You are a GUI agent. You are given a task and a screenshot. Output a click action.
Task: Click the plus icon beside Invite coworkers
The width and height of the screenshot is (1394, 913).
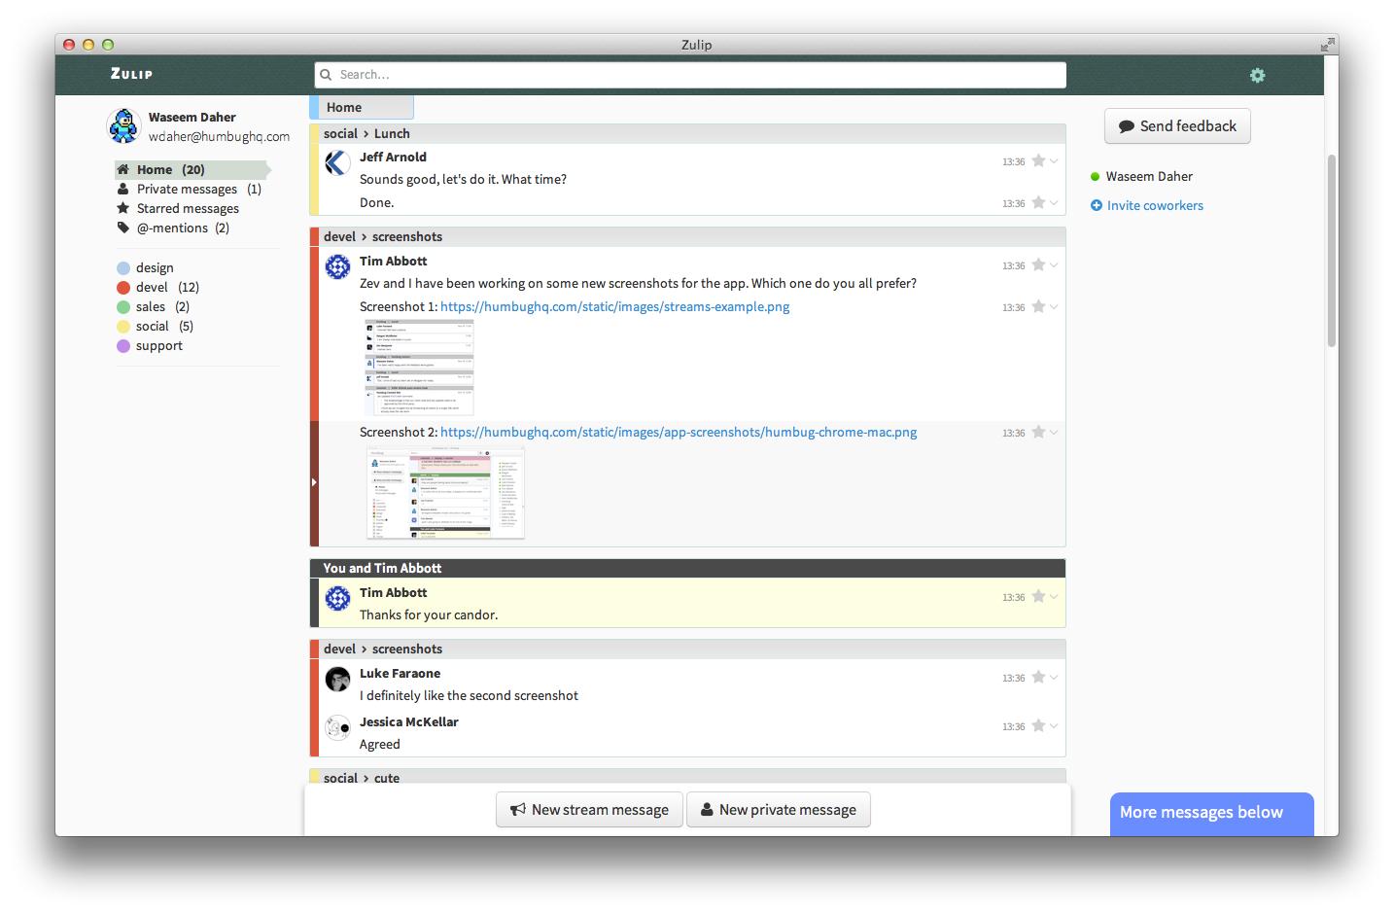tap(1097, 205)
